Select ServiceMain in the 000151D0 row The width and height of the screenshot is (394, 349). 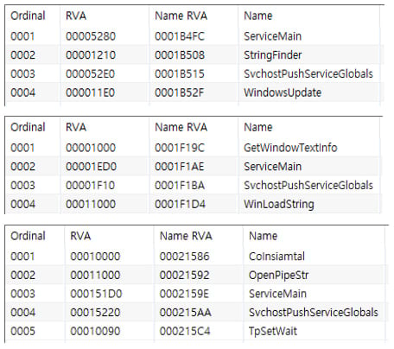tap(277, 294)
